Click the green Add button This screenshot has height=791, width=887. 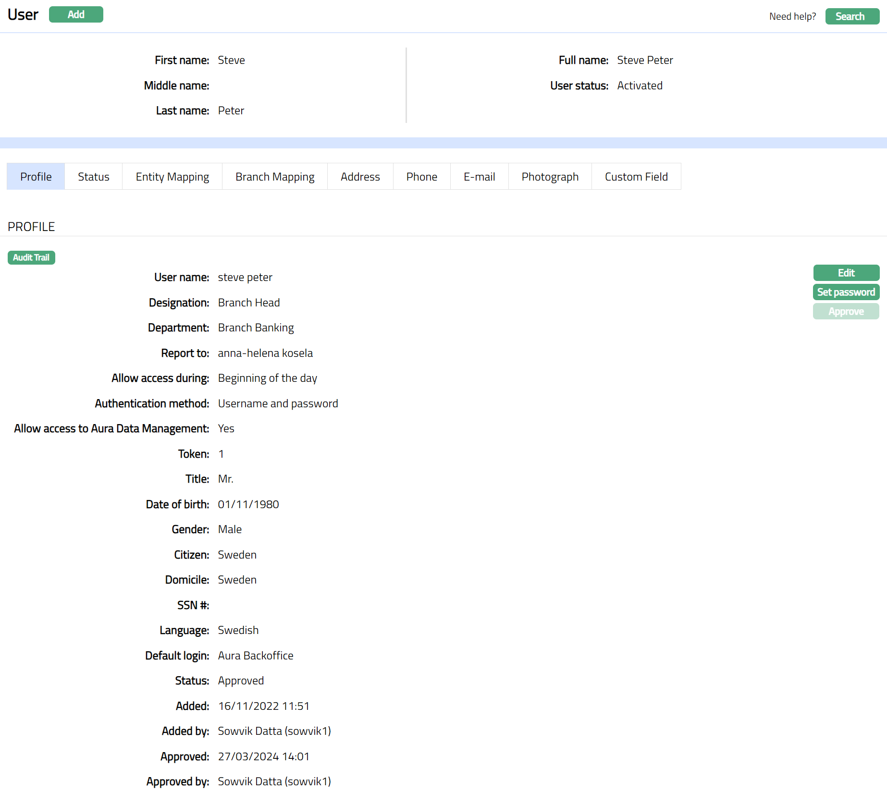(x=76, y=14)
